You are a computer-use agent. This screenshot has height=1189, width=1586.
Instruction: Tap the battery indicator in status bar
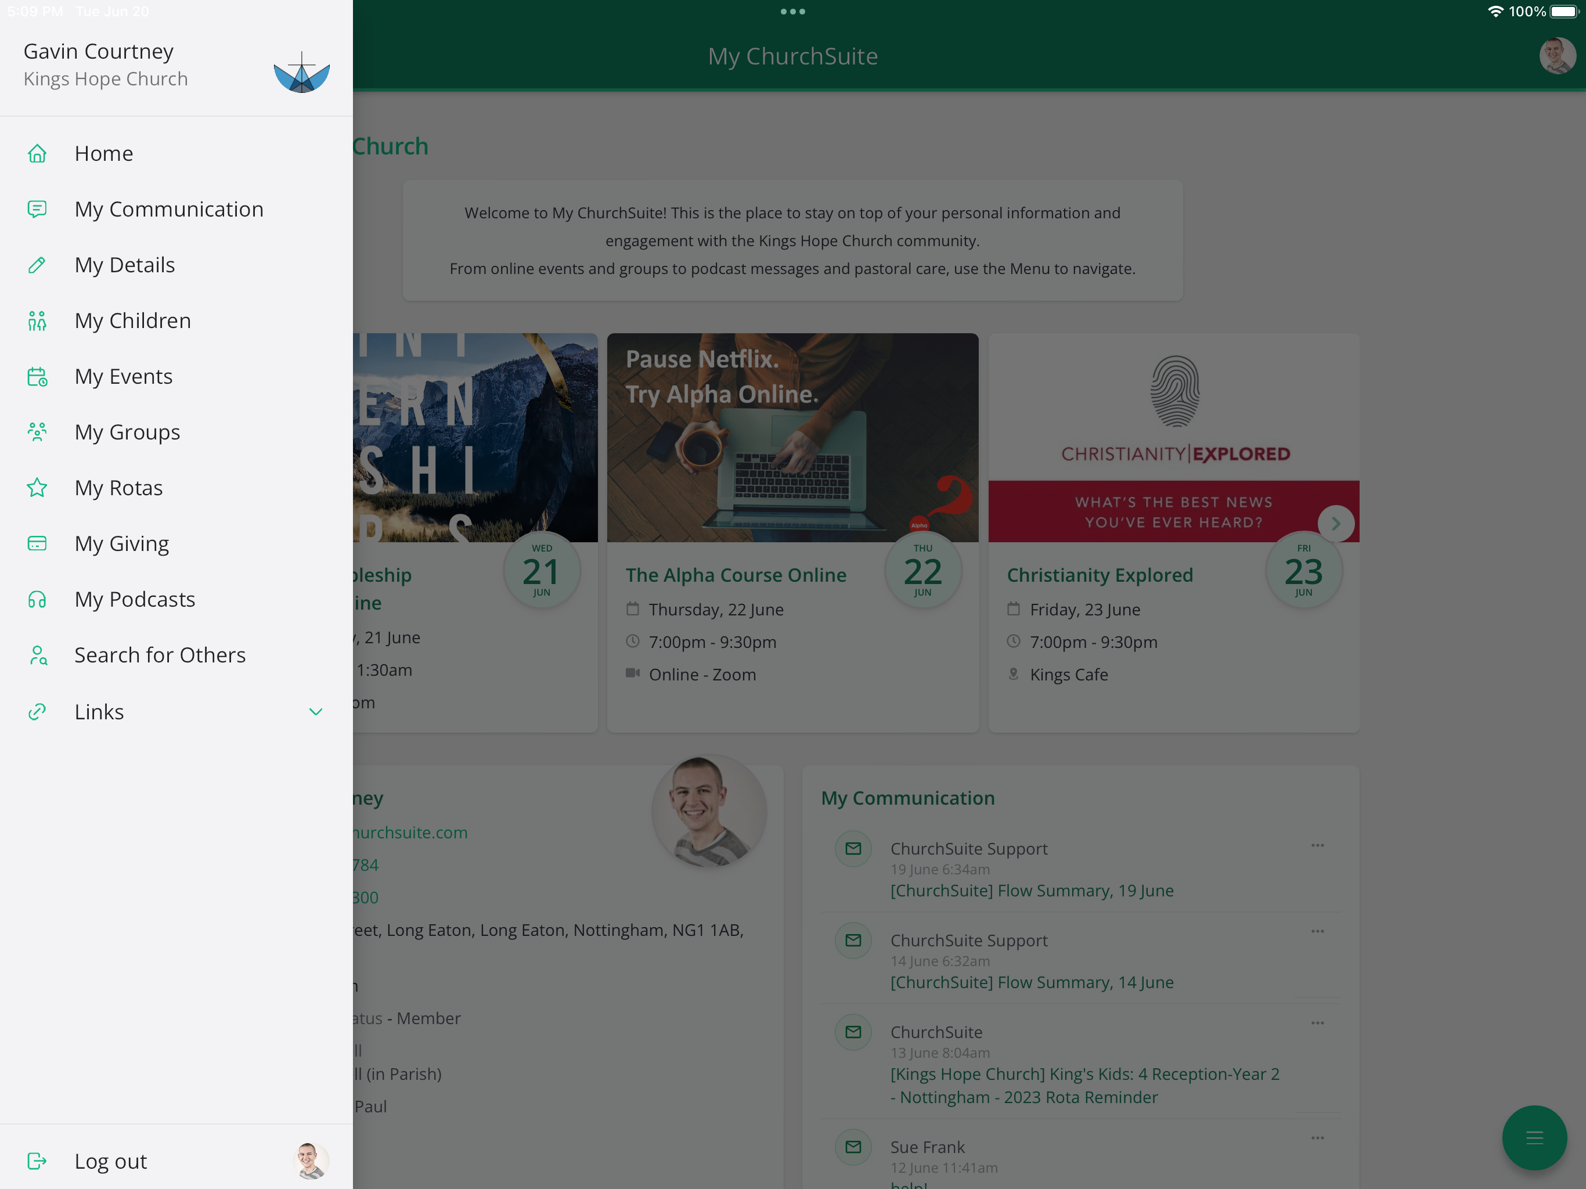tap(1564, 12)
